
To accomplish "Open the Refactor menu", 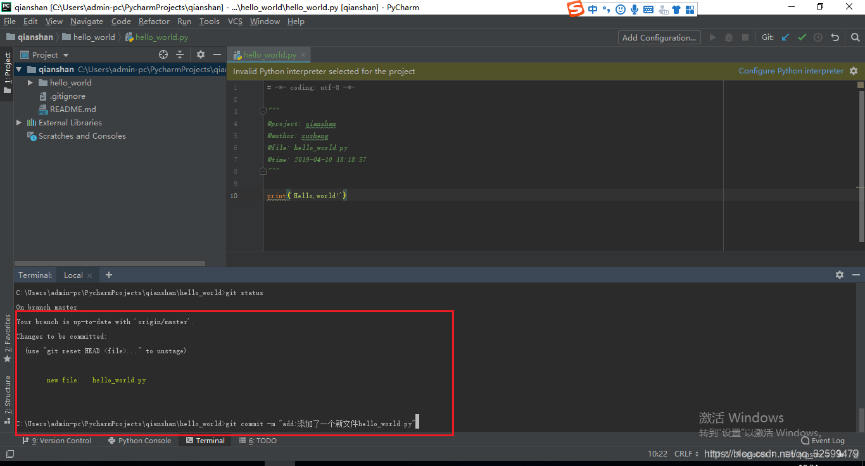I will click(155, 22).
